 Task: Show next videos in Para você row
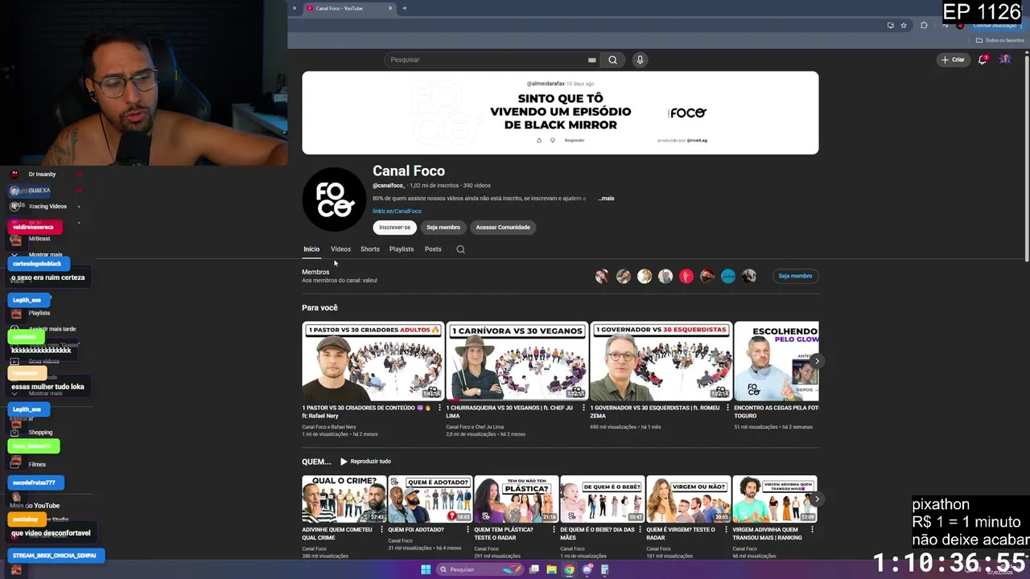tap(816, 361)
